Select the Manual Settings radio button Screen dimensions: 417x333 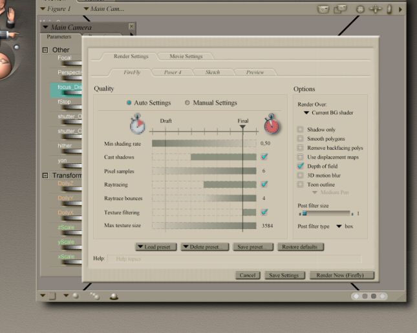[187, 103]
